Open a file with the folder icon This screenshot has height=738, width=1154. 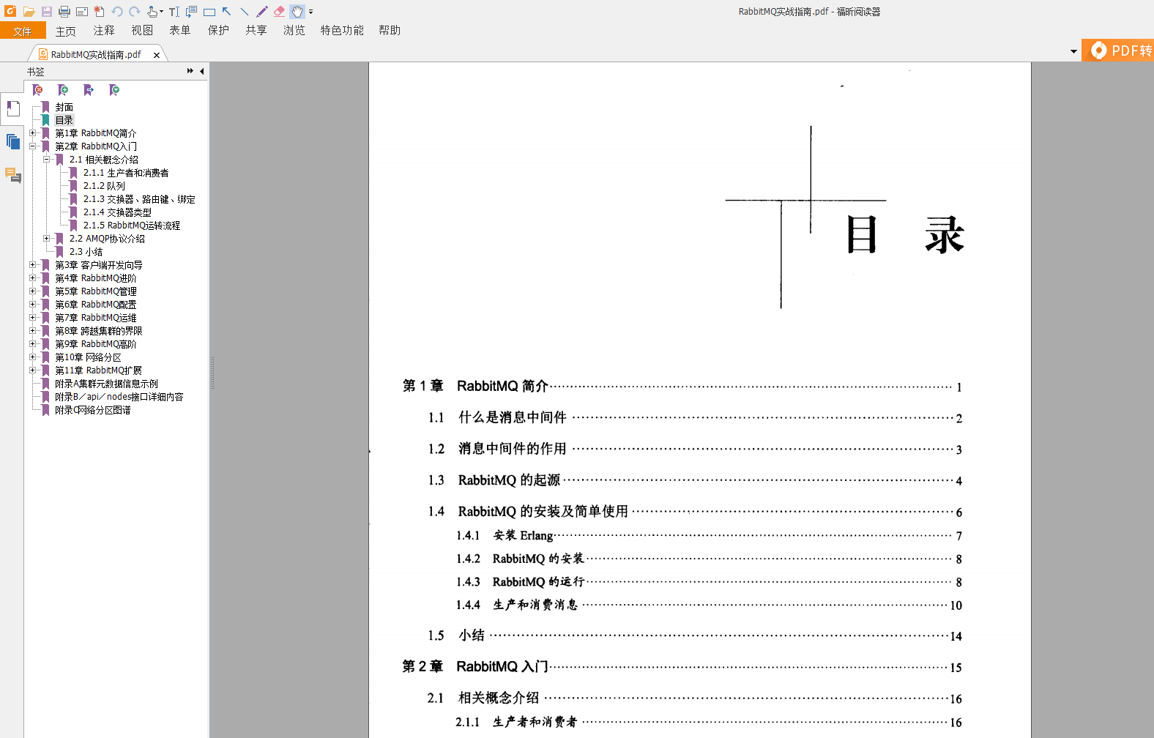point(29,12)
